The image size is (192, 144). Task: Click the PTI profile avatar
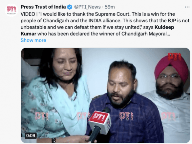(x=11, y=10)
